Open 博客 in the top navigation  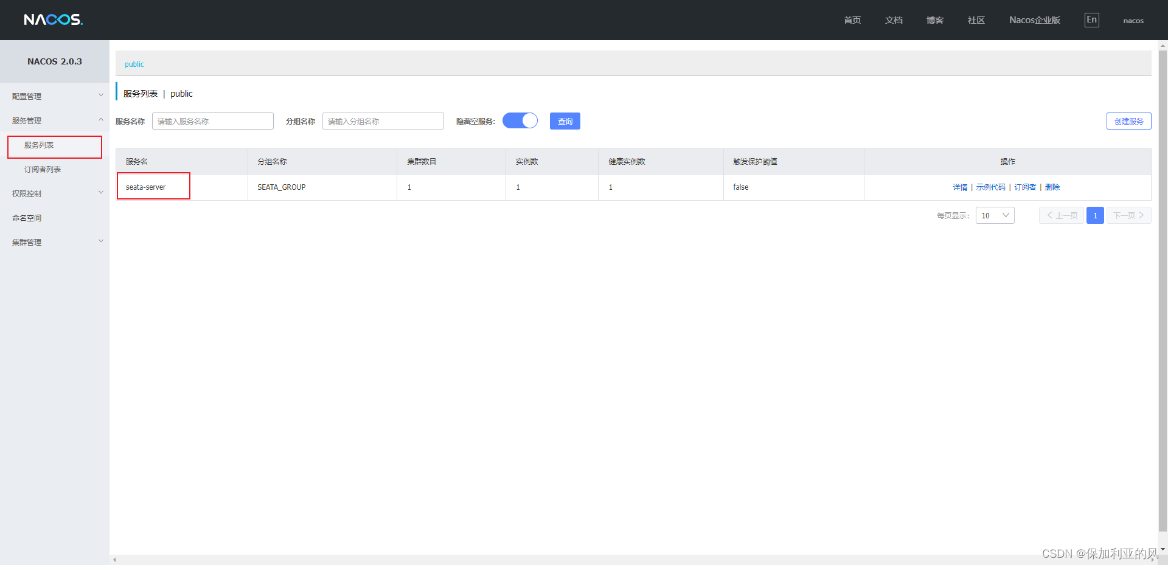point(935,20)
